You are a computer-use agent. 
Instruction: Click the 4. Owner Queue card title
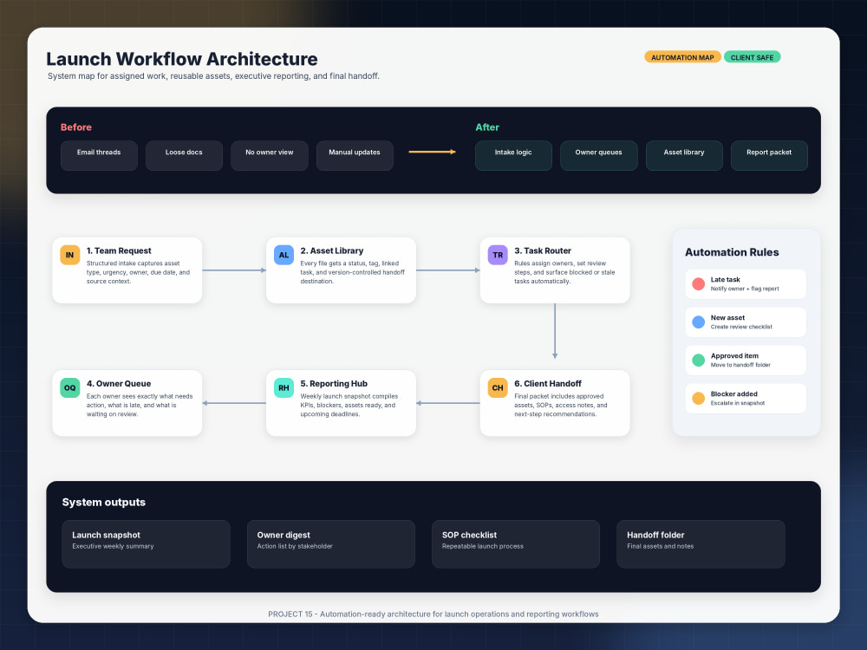(118, 384)
